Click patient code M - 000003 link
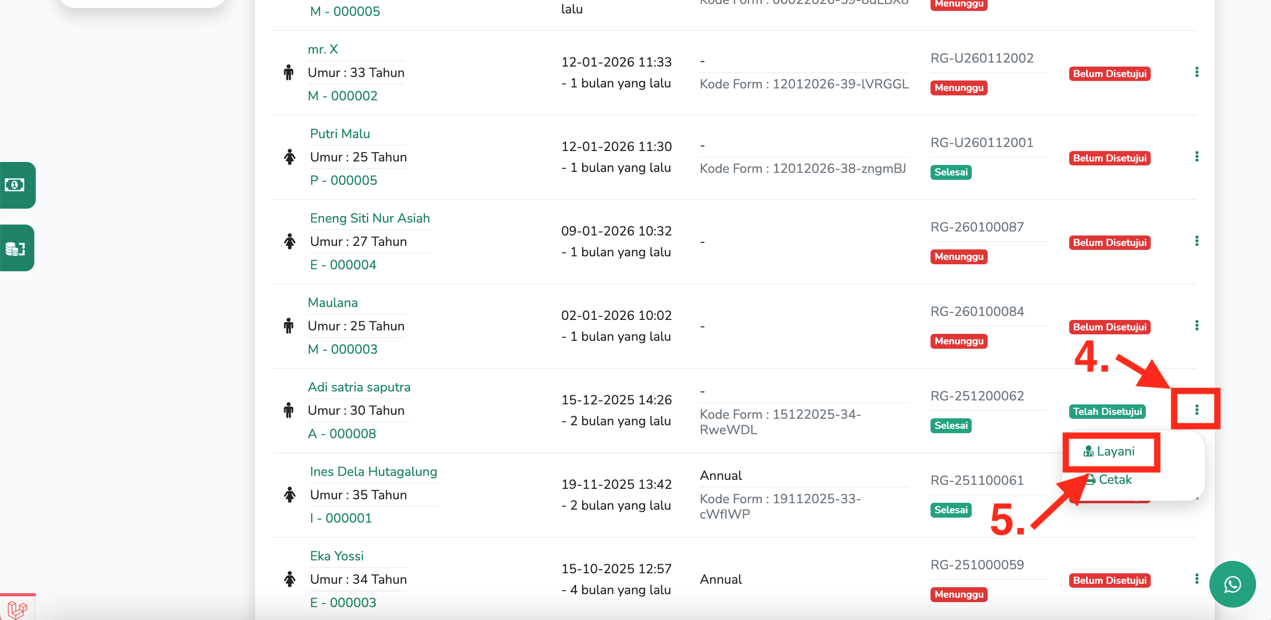 (342, 349)
